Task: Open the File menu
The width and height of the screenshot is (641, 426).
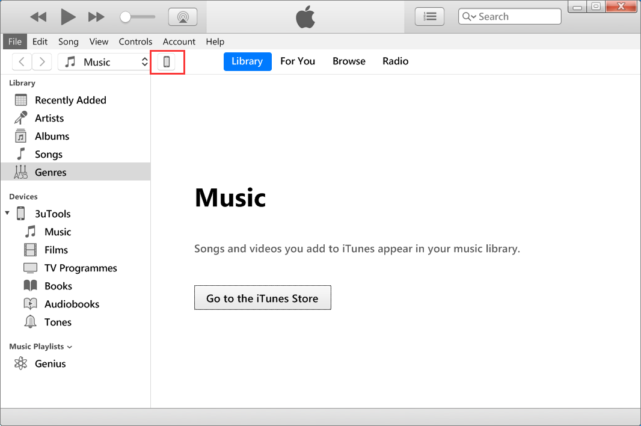Action: 14,42
